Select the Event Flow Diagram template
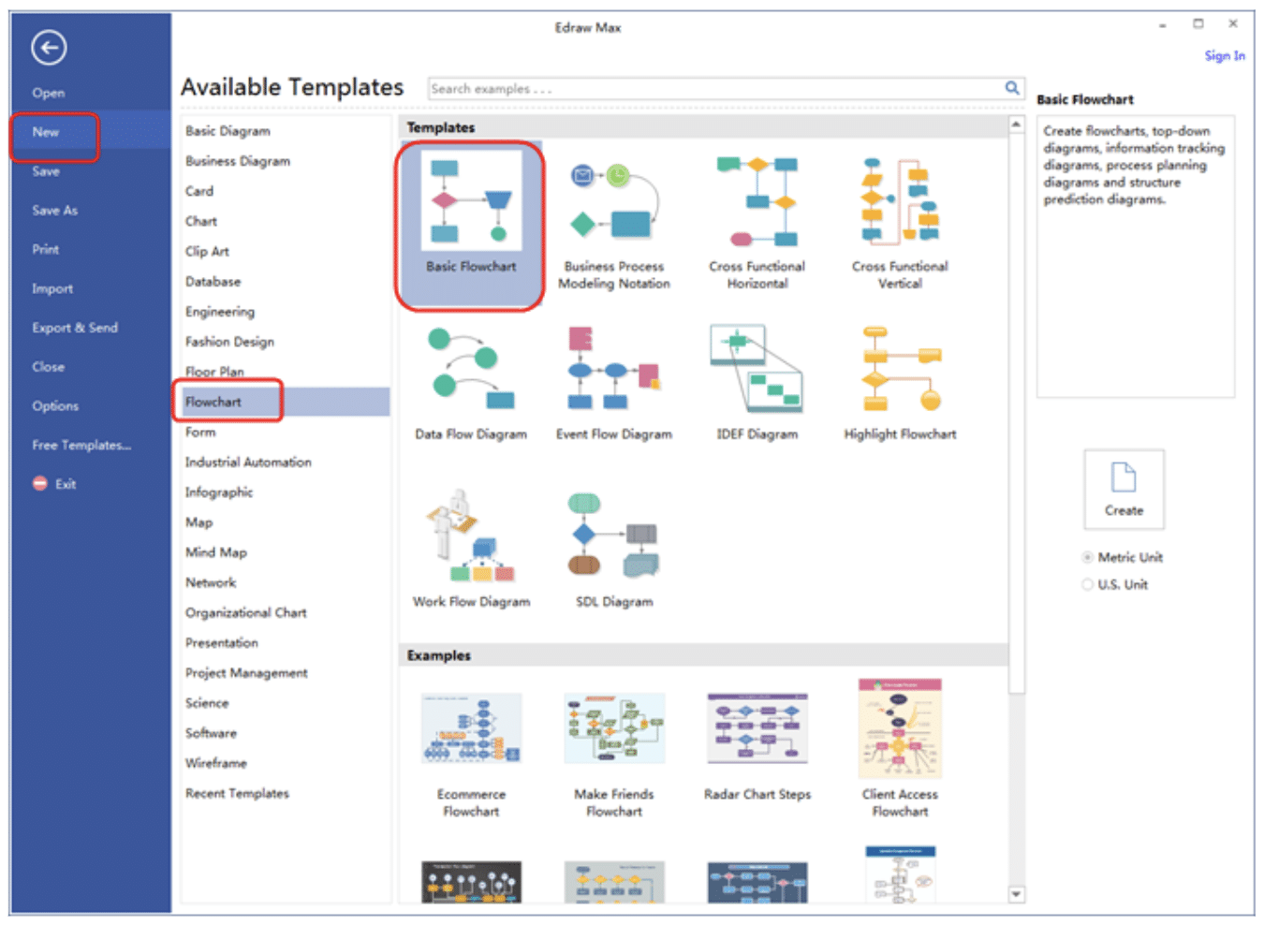Image resolution: width=1264 pixels, height=925 pixels. coord(614,383)
